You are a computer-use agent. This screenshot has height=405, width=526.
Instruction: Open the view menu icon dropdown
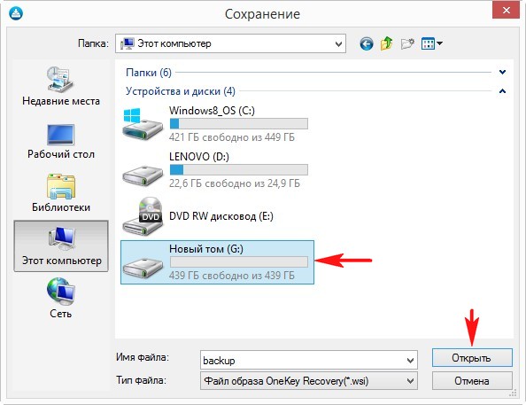[432, 43]
